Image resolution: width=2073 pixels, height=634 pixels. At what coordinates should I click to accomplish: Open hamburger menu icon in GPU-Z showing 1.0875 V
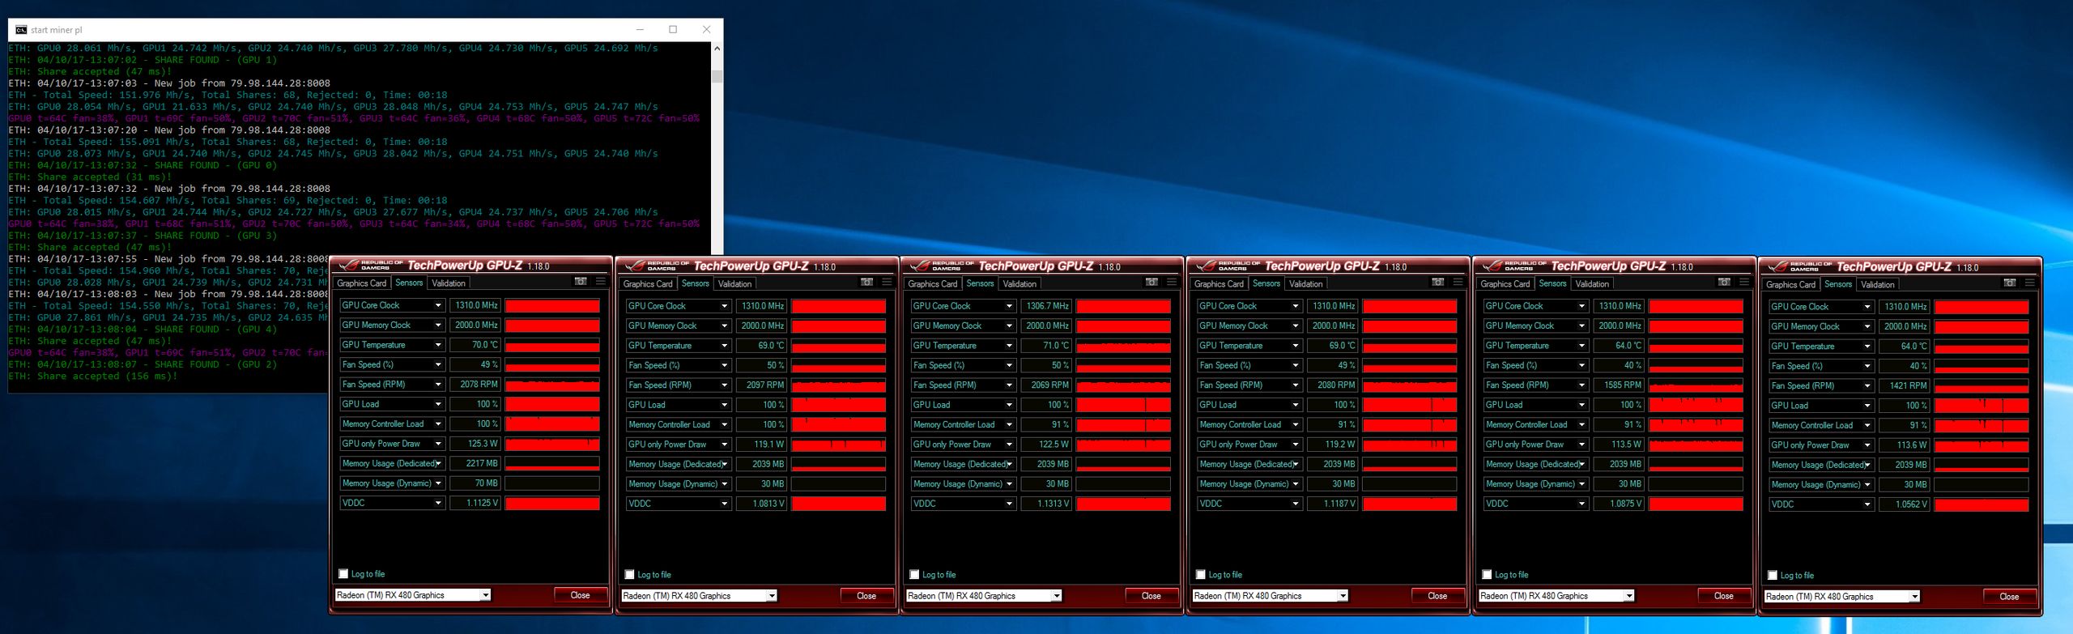pyautogui.click(x=1744, y=283)
